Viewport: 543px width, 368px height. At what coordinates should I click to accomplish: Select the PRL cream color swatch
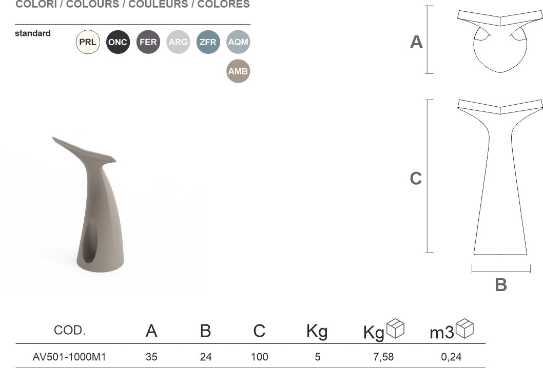(88, 42)
